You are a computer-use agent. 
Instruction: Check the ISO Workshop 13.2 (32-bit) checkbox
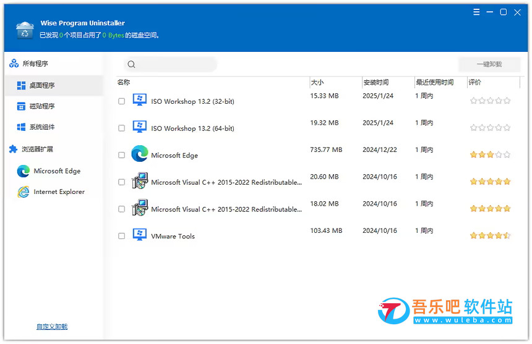click(121, 101)
